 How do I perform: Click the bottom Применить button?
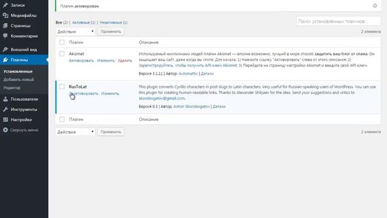pos(111,132)
